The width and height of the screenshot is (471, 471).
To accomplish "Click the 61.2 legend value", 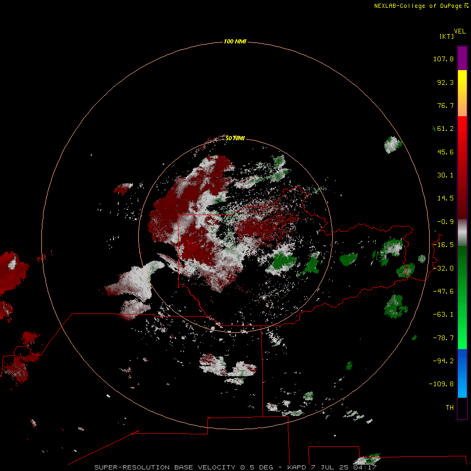I will tap(445, 129).
